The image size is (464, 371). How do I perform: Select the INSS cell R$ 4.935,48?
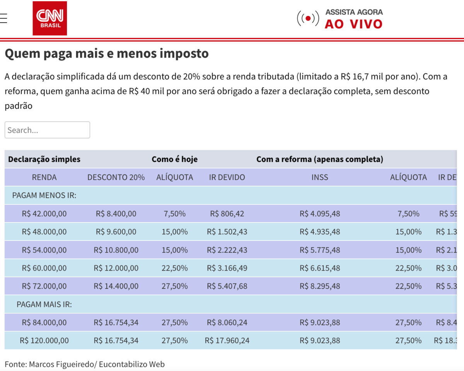(320, 232)
